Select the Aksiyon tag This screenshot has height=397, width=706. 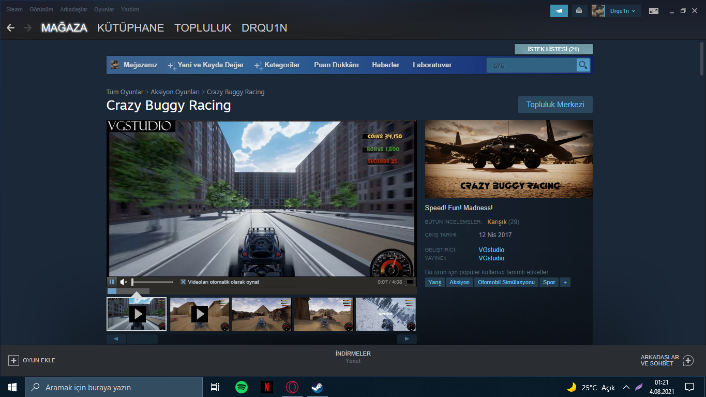460,283
